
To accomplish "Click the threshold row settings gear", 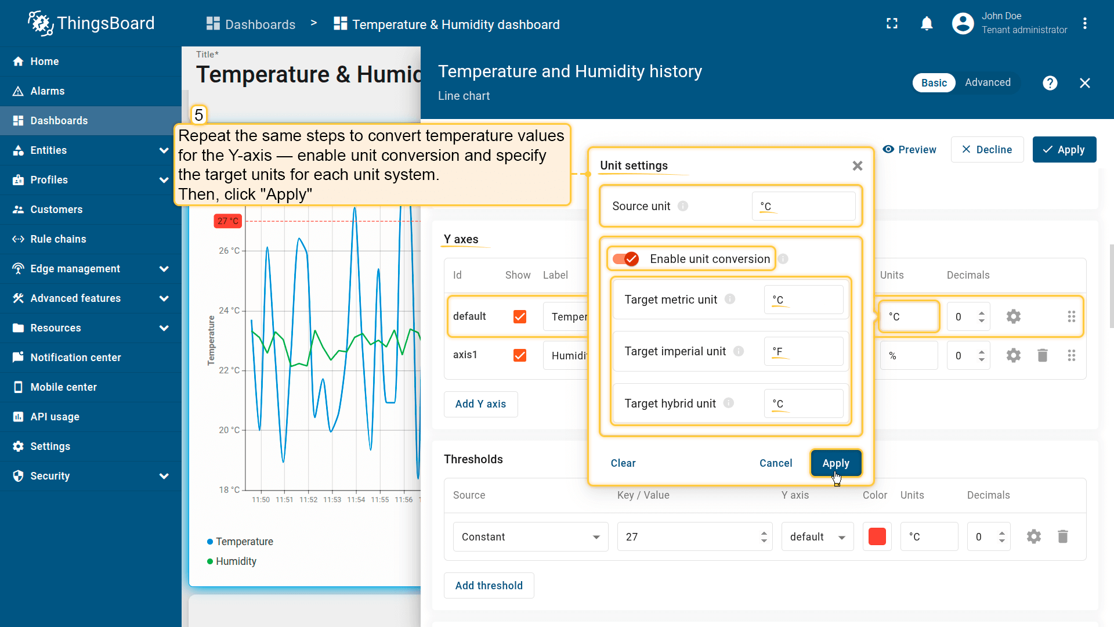I will pos(1033,536).
